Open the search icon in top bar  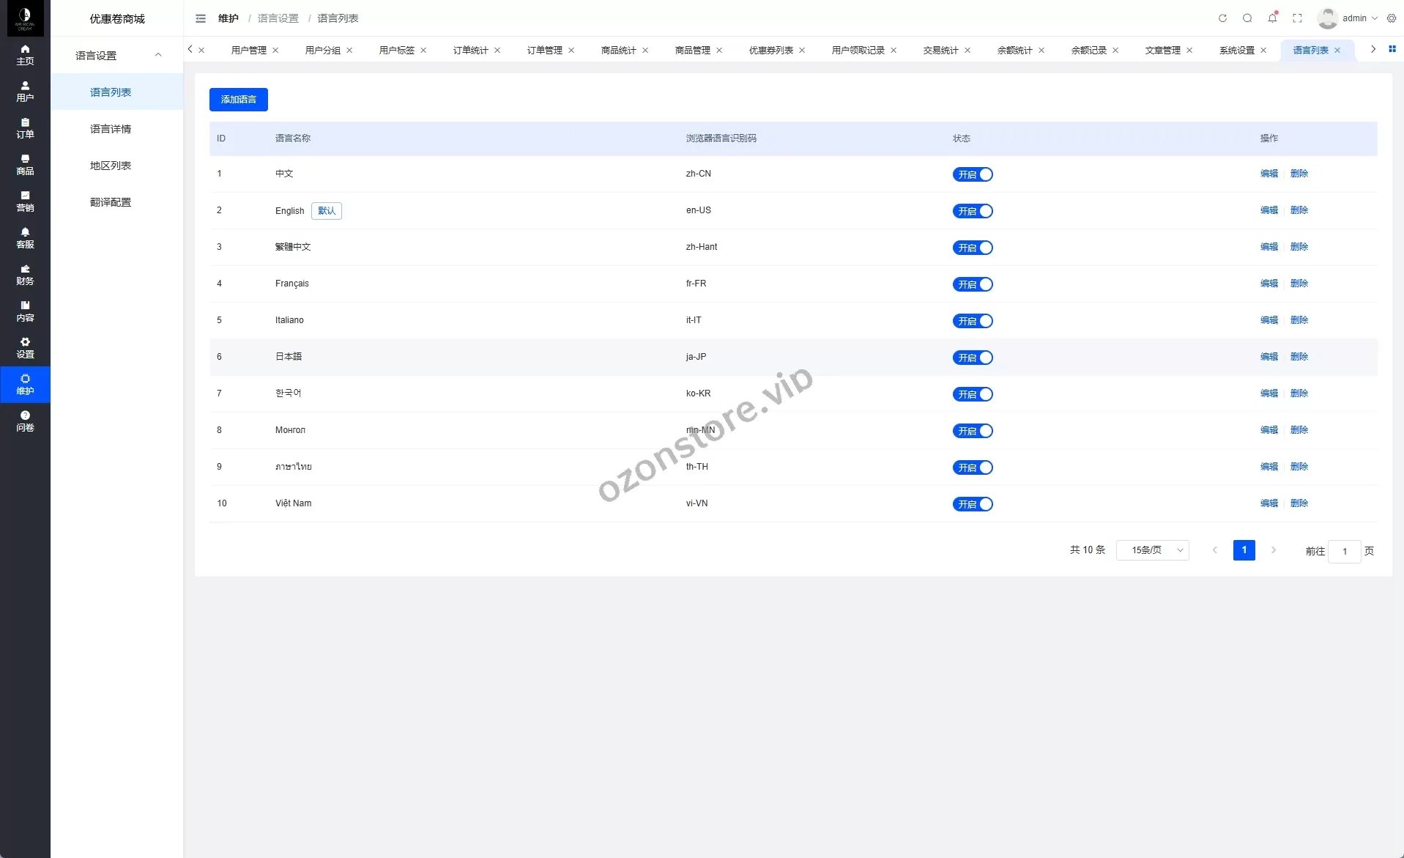[x=1247, y=18]
